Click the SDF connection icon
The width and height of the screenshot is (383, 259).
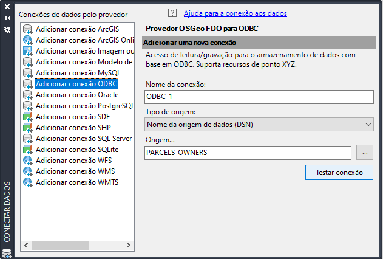point(27,116)
